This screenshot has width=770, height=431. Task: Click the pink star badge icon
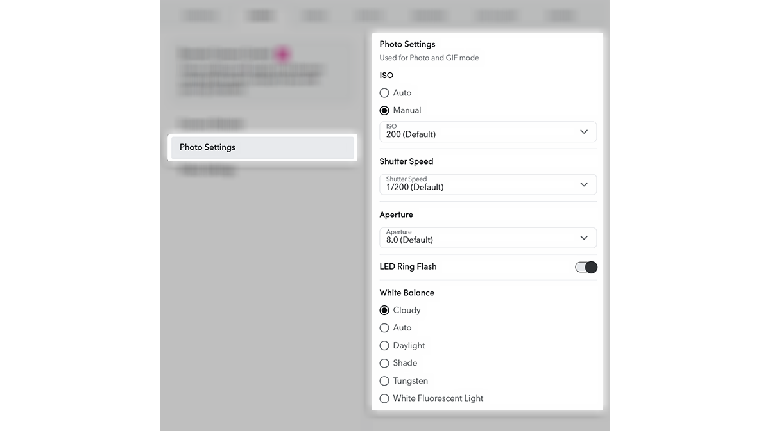(281, 54)
